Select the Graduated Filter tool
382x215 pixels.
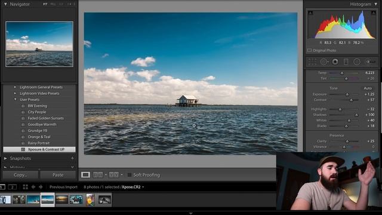click(346, 62)
